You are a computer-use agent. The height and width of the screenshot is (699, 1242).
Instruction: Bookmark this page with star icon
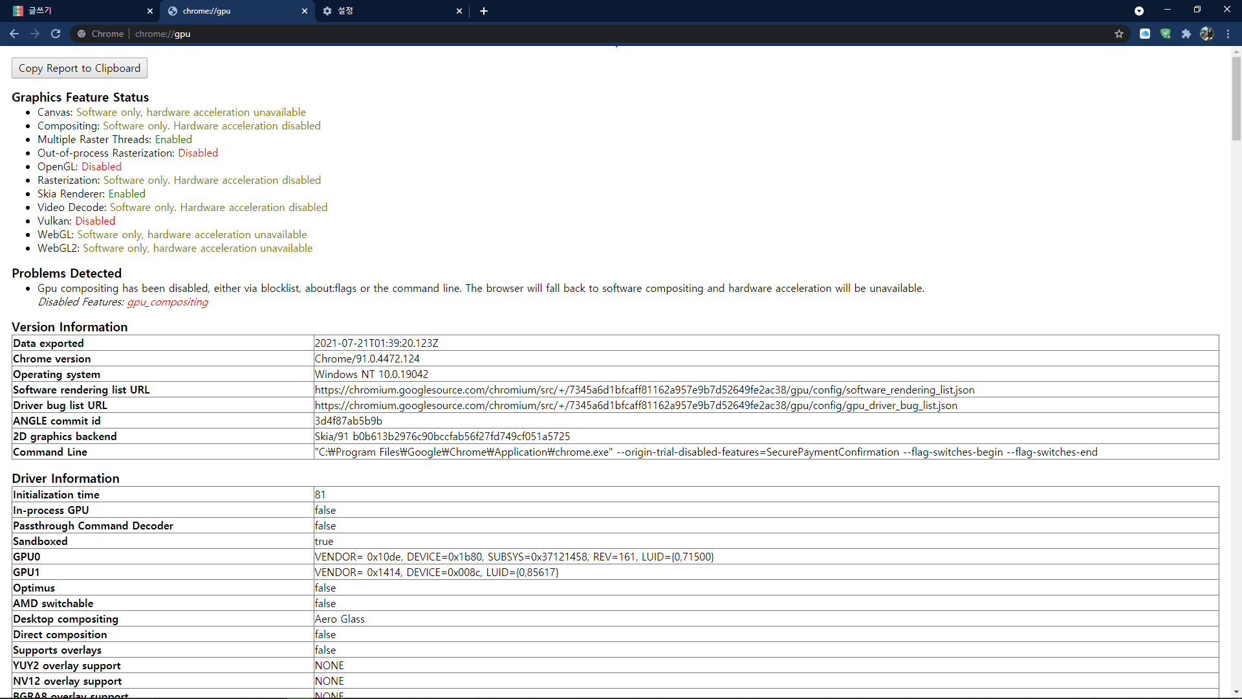(1119, 34)
